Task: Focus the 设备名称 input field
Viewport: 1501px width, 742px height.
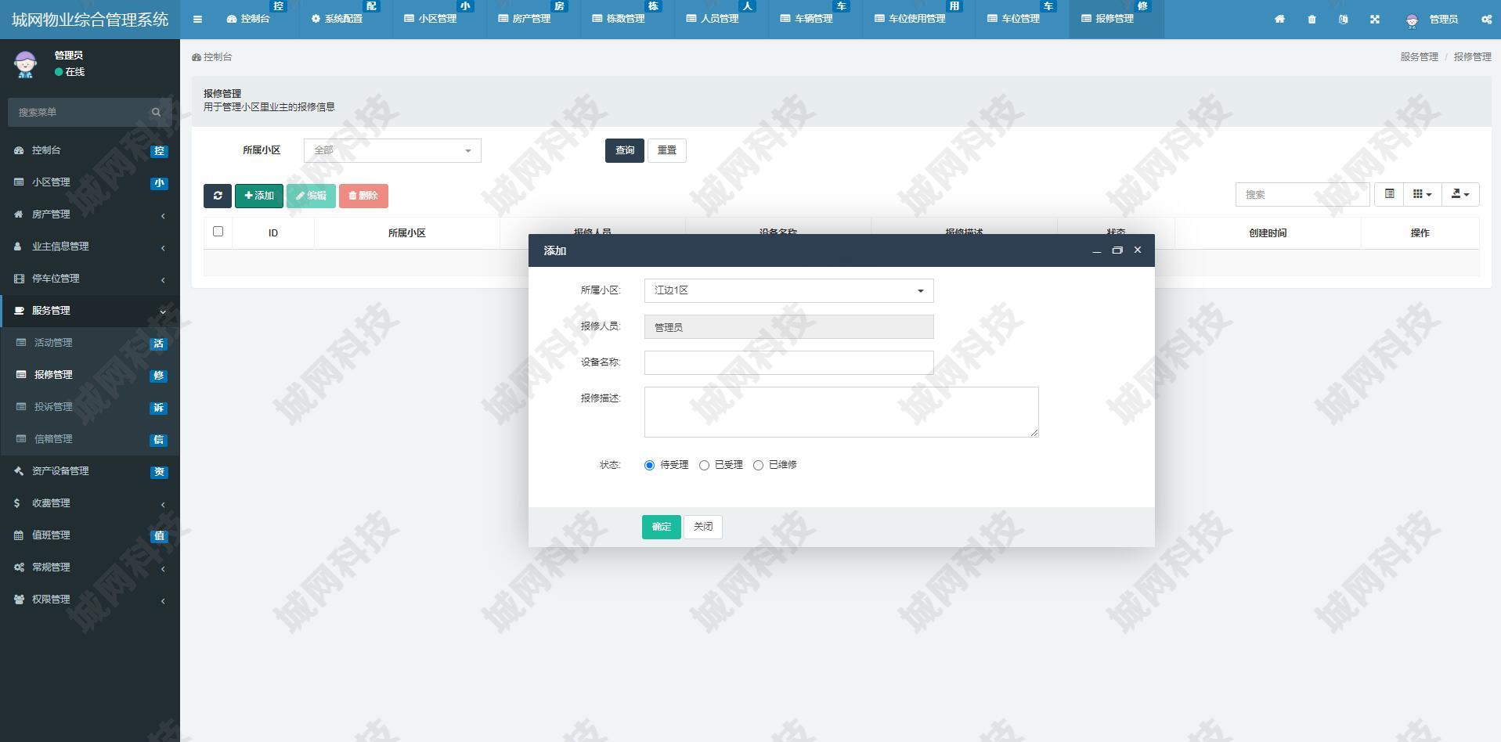Action: 788,362
